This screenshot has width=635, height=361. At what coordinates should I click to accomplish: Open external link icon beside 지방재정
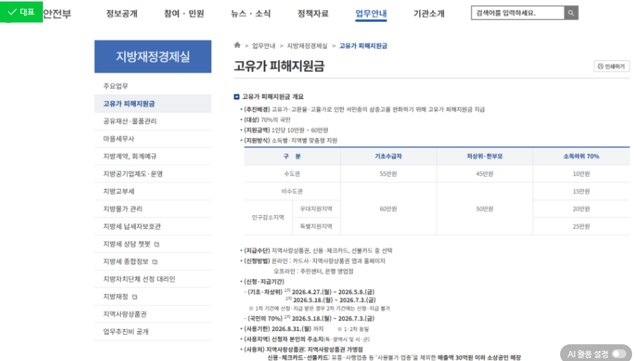[x=134, y=297]
